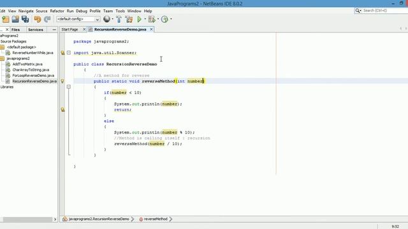Click the default package icon
408x229 pixels.
3,47
